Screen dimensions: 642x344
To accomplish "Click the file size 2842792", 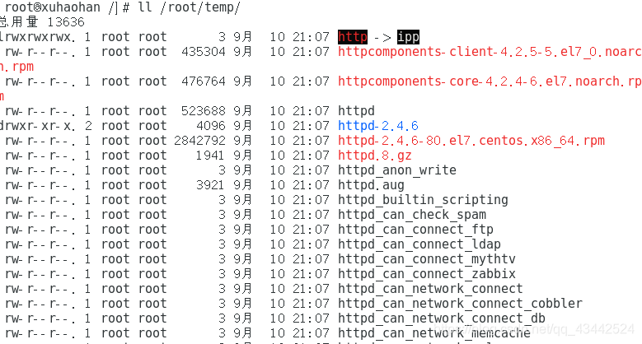I will click(199, 141).
